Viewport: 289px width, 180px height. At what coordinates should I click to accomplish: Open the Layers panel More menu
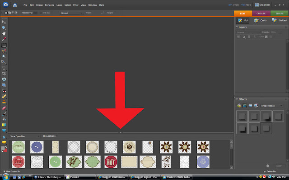286,27
